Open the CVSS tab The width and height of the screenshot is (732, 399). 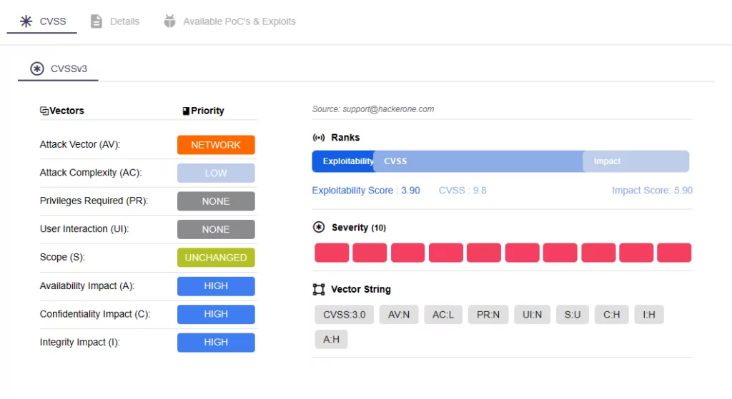pyautogui.click(x=42, y=21)
